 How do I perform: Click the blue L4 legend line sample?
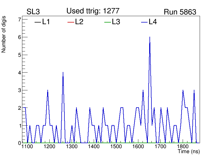pyautogui.click(x=144, y=22)
